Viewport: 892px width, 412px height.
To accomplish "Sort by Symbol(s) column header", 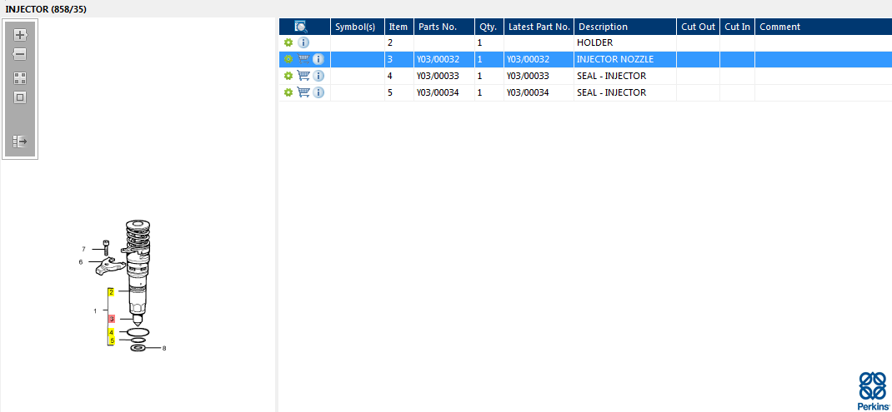I will (358, 27).
